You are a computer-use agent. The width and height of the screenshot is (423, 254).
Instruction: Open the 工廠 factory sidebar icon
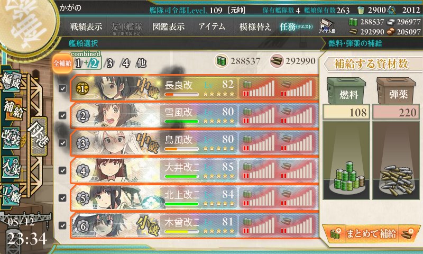click(11, 194)
